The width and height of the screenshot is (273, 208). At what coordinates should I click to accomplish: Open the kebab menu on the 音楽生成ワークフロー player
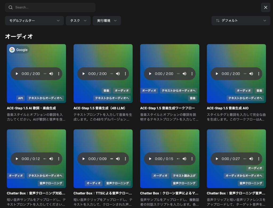coord(192,74)
